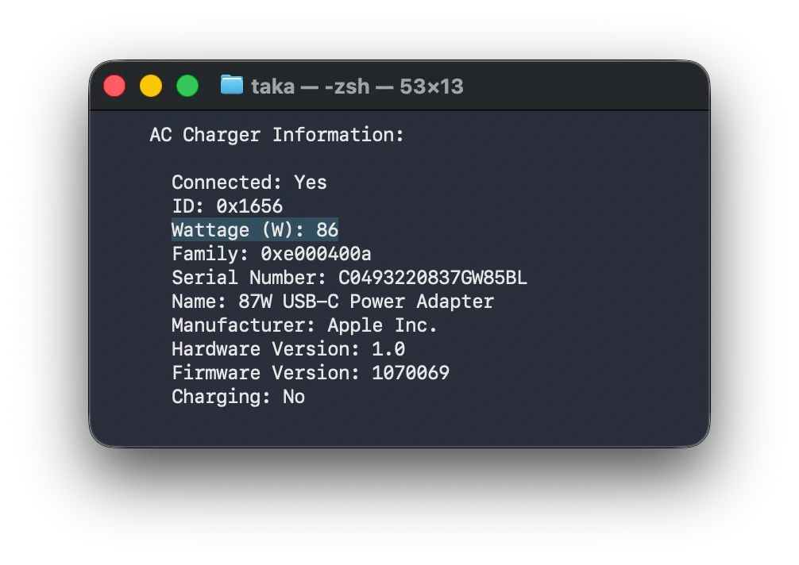Screen dimensions: 799x565
Task: Click the serial number C0493220837GW85BL
Action: click(x=433, y=278)
